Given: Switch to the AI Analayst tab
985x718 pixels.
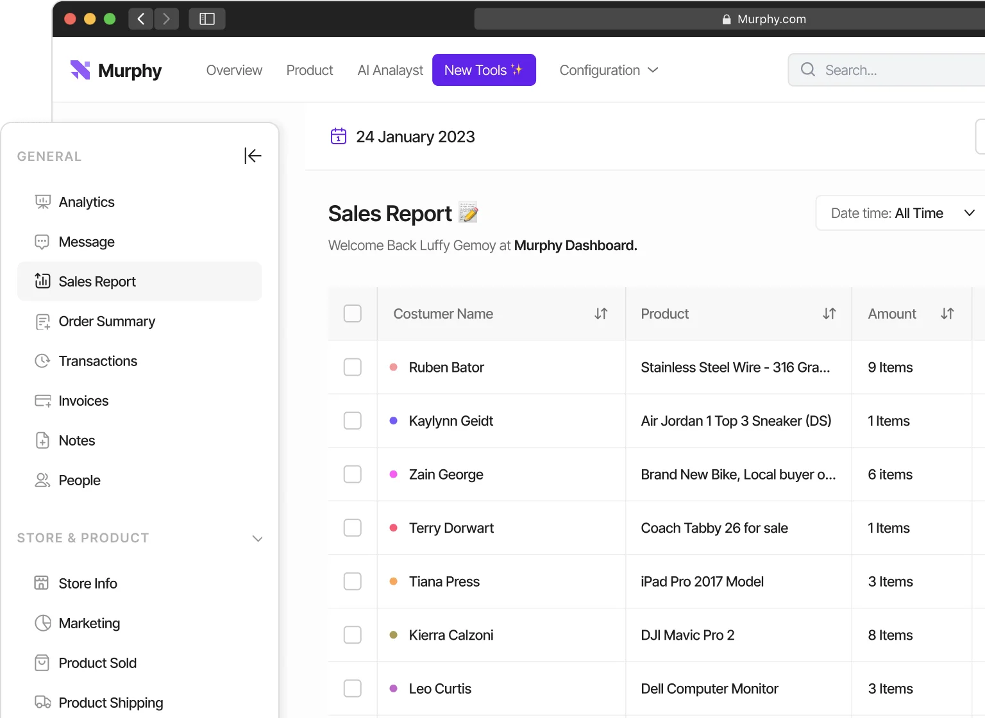Looking at the screenshot, I should tap(390, 71).
